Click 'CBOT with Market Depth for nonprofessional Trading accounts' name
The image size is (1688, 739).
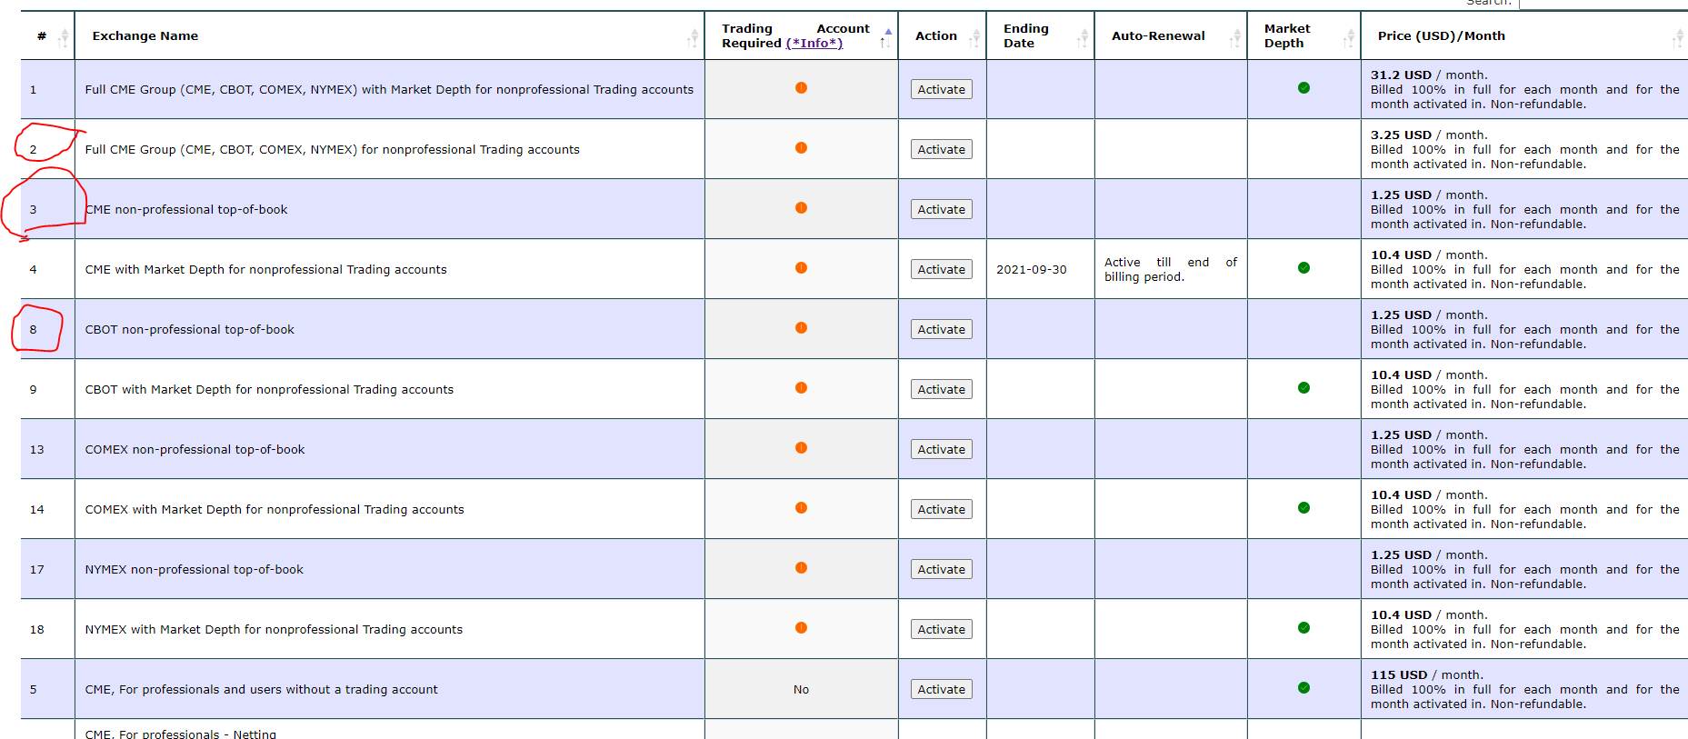(269, 390)
